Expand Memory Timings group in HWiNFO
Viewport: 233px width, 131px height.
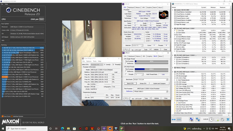point(173,68)
